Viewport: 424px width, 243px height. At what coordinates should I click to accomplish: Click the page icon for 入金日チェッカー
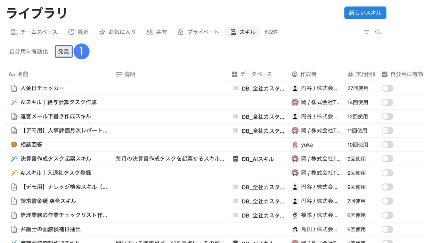pyautogui.click(x=14, y=88)
